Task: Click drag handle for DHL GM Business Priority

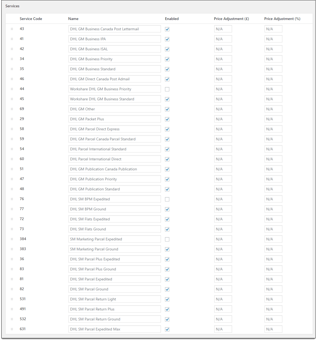Action: coord(12,59)
